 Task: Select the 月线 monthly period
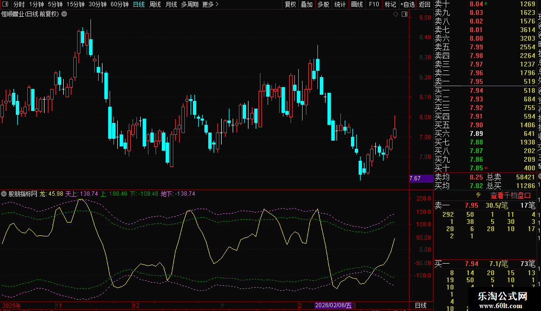(171, 4)
